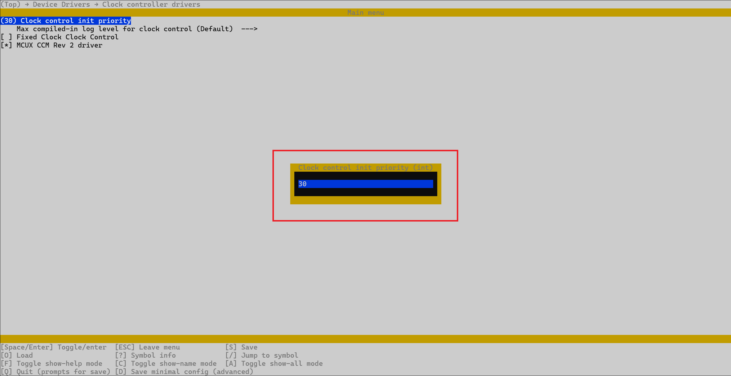The width and height of the screenshot is (731, 376).
Task: Toggle show-name mode via [C] hint
Action: [x=166, y=363]
